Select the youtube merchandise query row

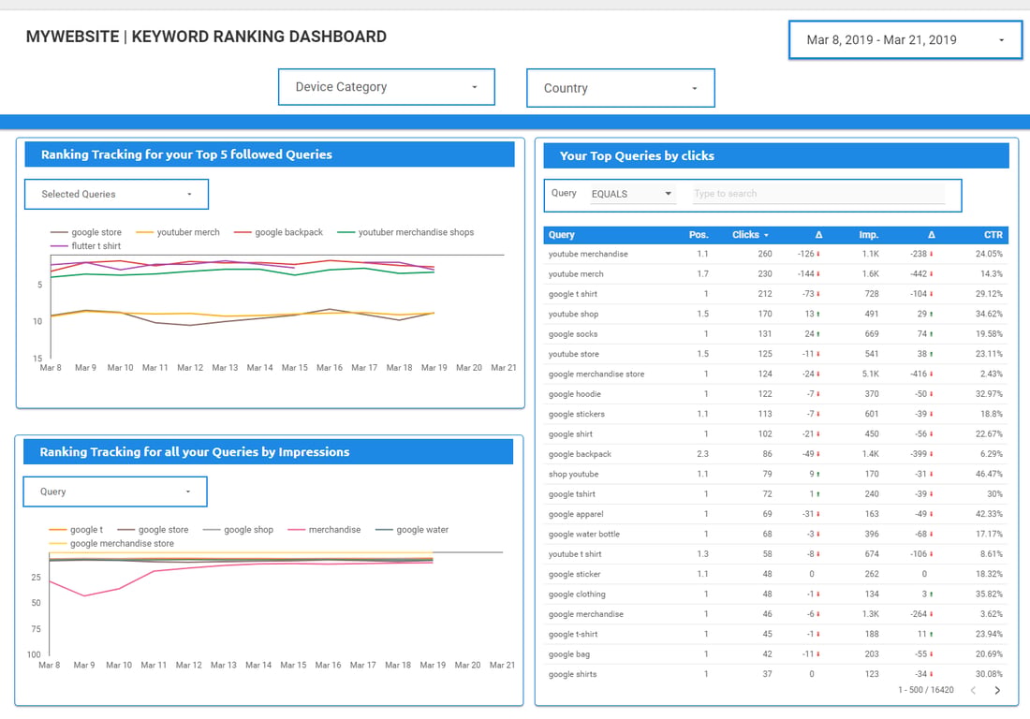[x=776, y=254]
